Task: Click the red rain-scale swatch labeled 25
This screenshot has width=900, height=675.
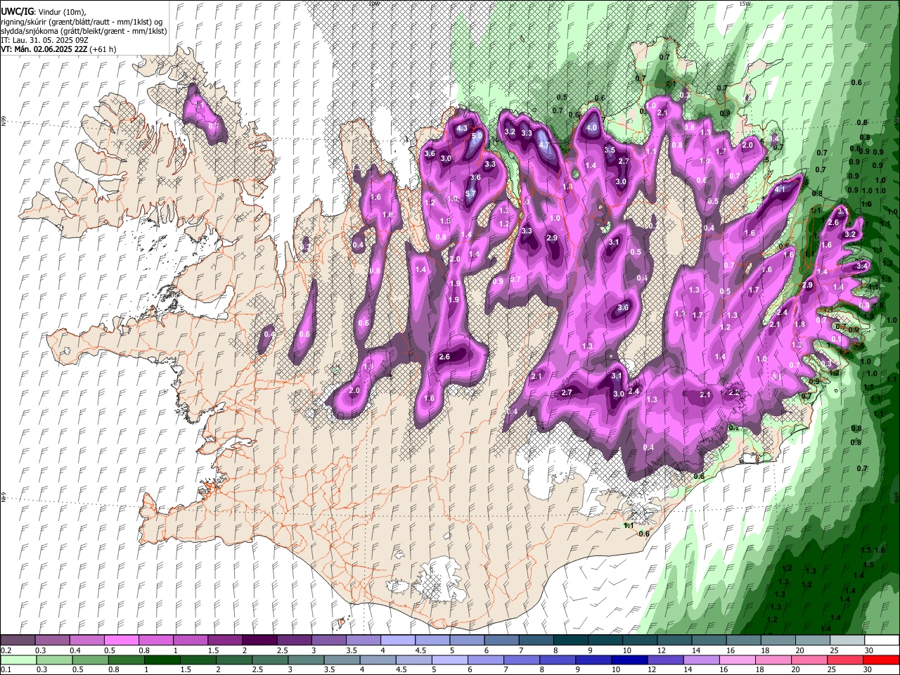Action: coord(846,660)
